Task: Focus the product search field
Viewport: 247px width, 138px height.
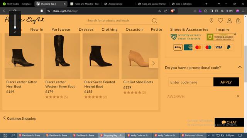Action: [x=118, y=20]
